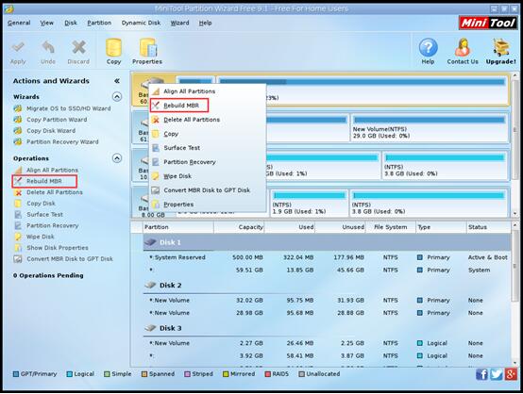Choose Align All Partitions in context menu

(208, 91)
